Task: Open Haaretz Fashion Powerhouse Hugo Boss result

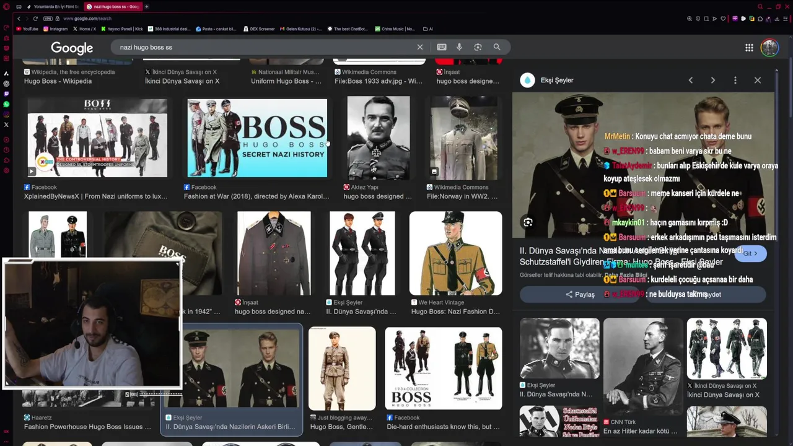Action: (x=87, y=427)
